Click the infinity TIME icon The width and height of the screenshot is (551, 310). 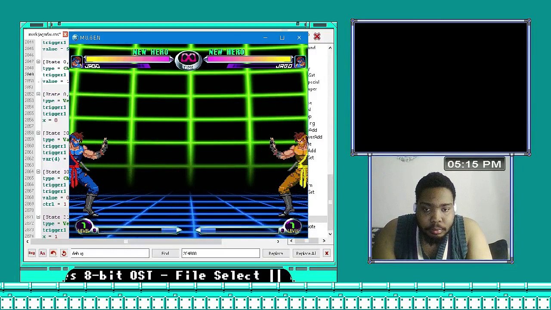coord(189,60)
